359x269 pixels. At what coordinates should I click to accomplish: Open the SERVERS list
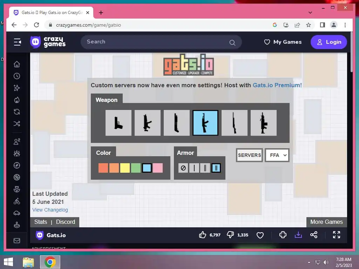click(249, 155)
